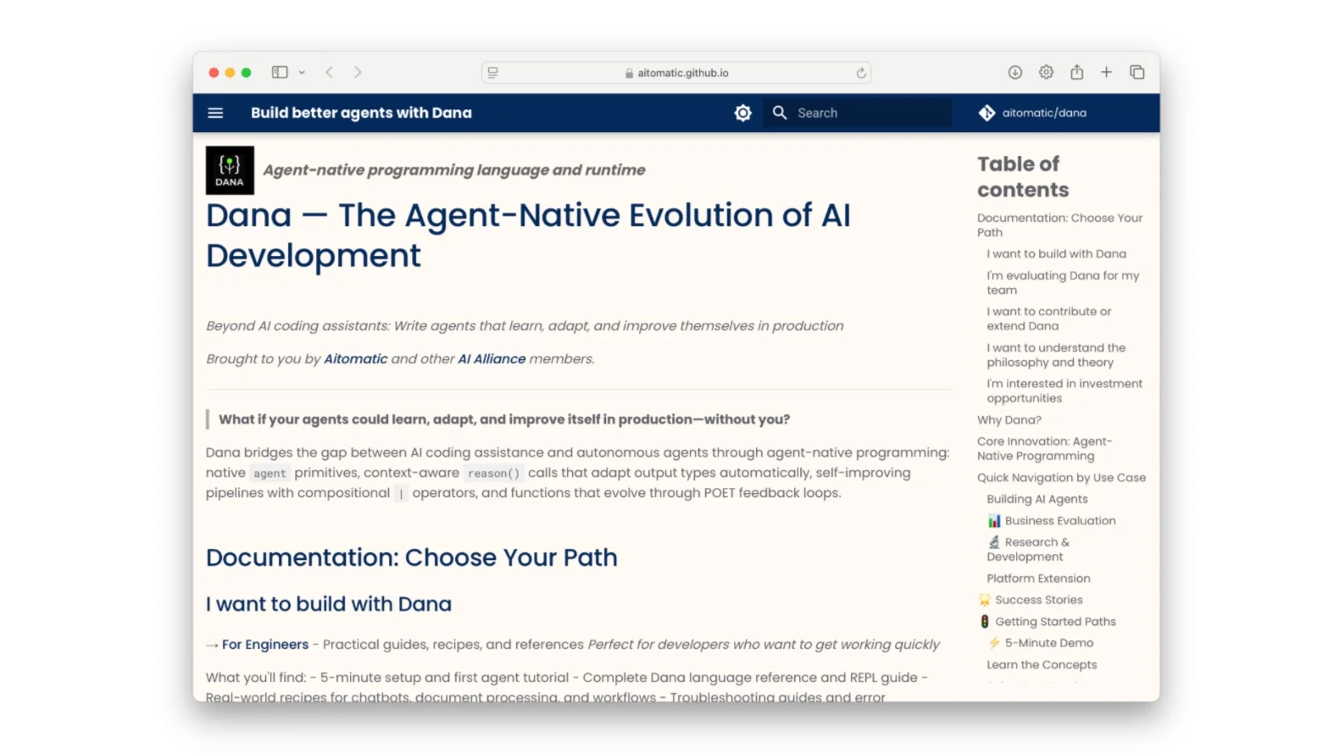Click the inline "reason()" code snippet
Viewport: 1339px width, 753px height.
(493, 473)
